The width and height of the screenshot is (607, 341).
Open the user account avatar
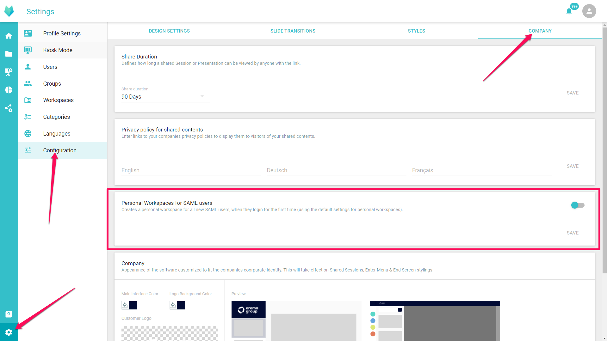pyautogui.click(x=589, y=11)
